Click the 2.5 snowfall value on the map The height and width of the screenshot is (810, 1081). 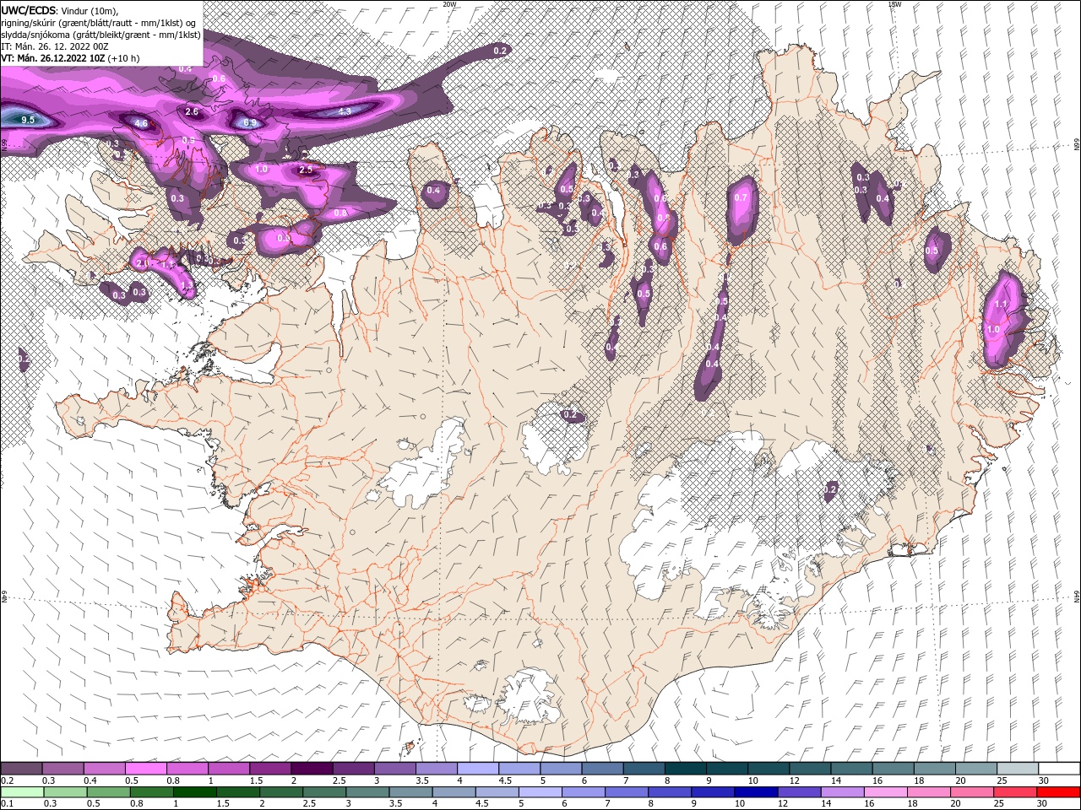pyautogui.click(x=306, y=170)
